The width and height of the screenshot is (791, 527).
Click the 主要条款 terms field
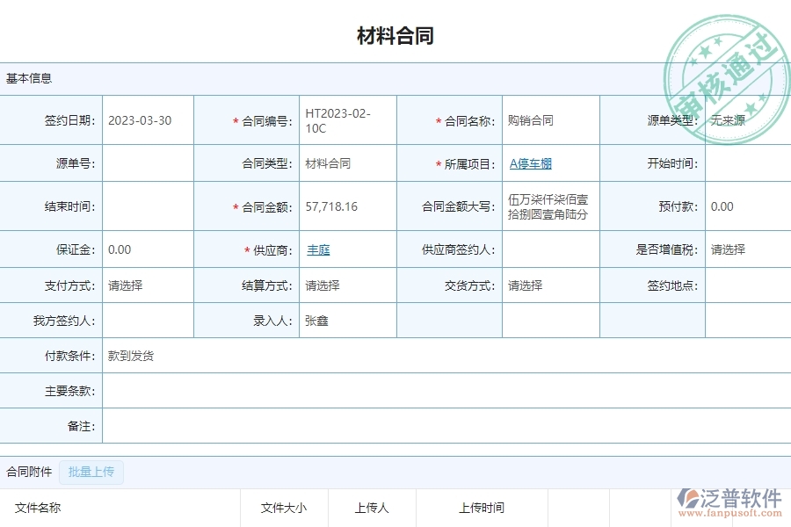[x=439, y=391]
